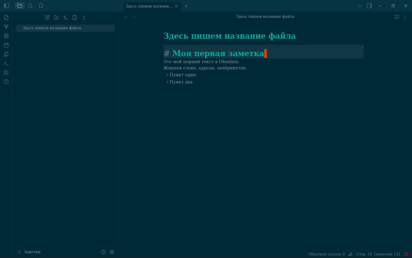Screen dimensions: 412x258
Task: Collapse or expand all folders
Action: pos(84,17)
